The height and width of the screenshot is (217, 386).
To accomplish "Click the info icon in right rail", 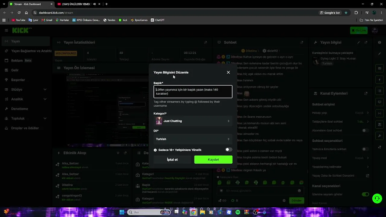I will [379, 42].
